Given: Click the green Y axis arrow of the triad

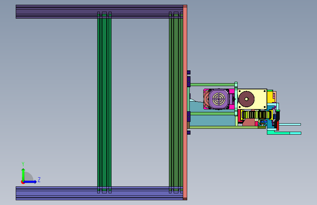Looking at the screenshot, I should tap(23, 175).
